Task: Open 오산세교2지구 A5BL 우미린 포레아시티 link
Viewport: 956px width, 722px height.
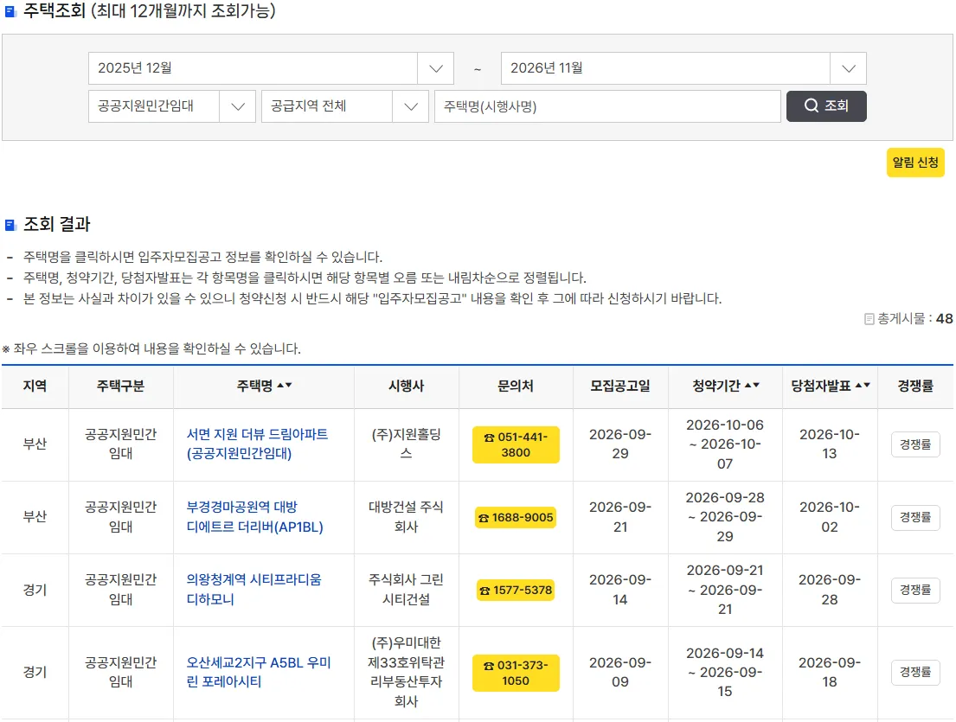Action: (259, 672)
